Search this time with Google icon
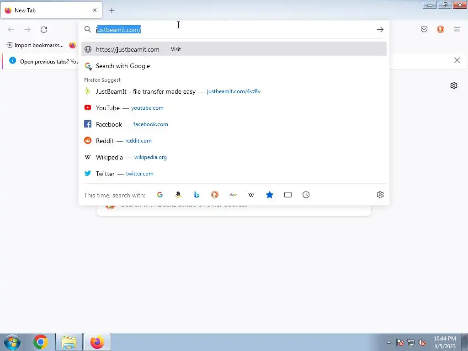Viewport: 468px width, 351px height. [160, 195]
